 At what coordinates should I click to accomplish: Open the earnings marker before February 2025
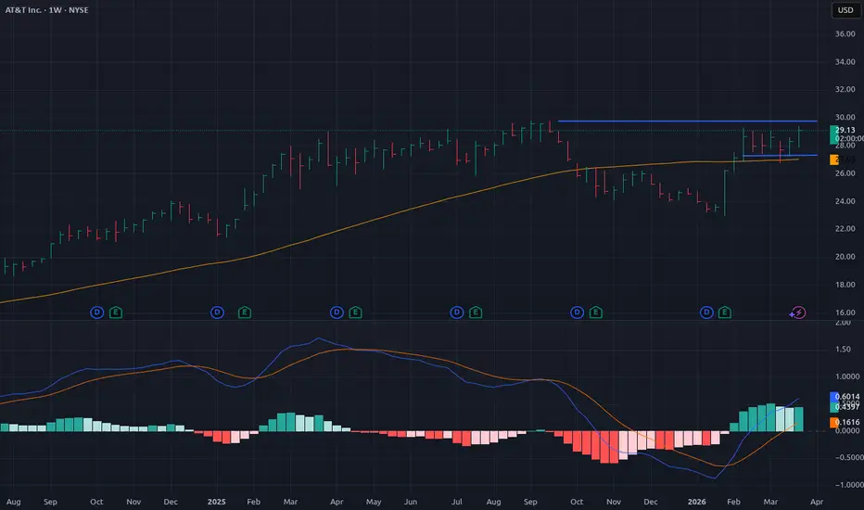tap(245, 312)
